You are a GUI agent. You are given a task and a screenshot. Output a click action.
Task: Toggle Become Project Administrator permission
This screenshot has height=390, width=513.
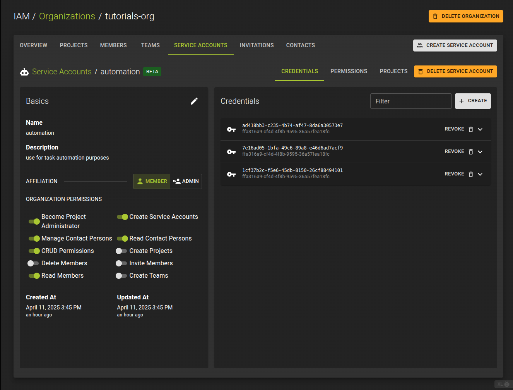pyautogui.click(x=34, y=222)
